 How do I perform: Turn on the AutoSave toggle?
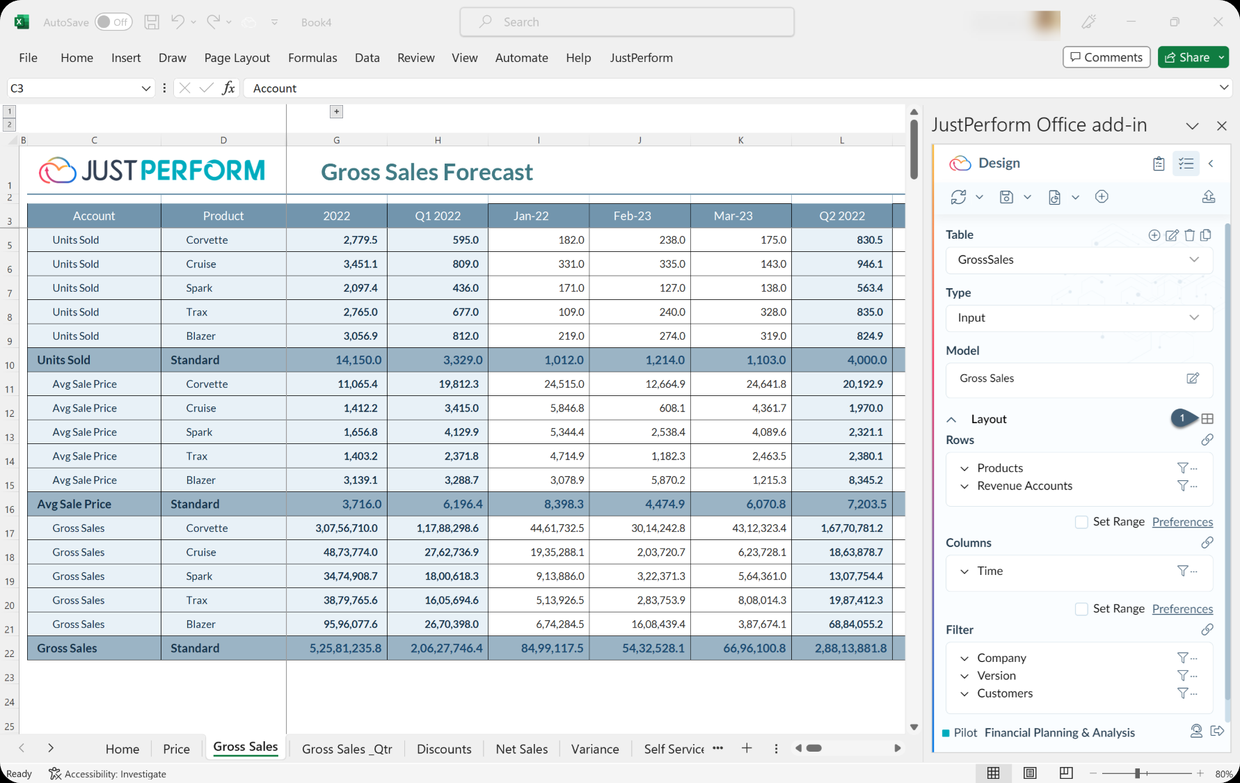coord(113,22)
